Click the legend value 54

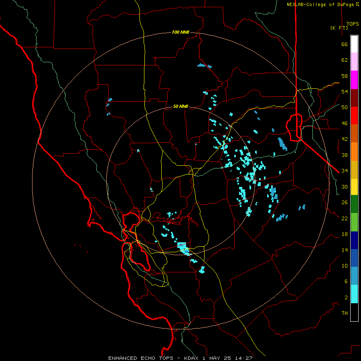point(345,91)
